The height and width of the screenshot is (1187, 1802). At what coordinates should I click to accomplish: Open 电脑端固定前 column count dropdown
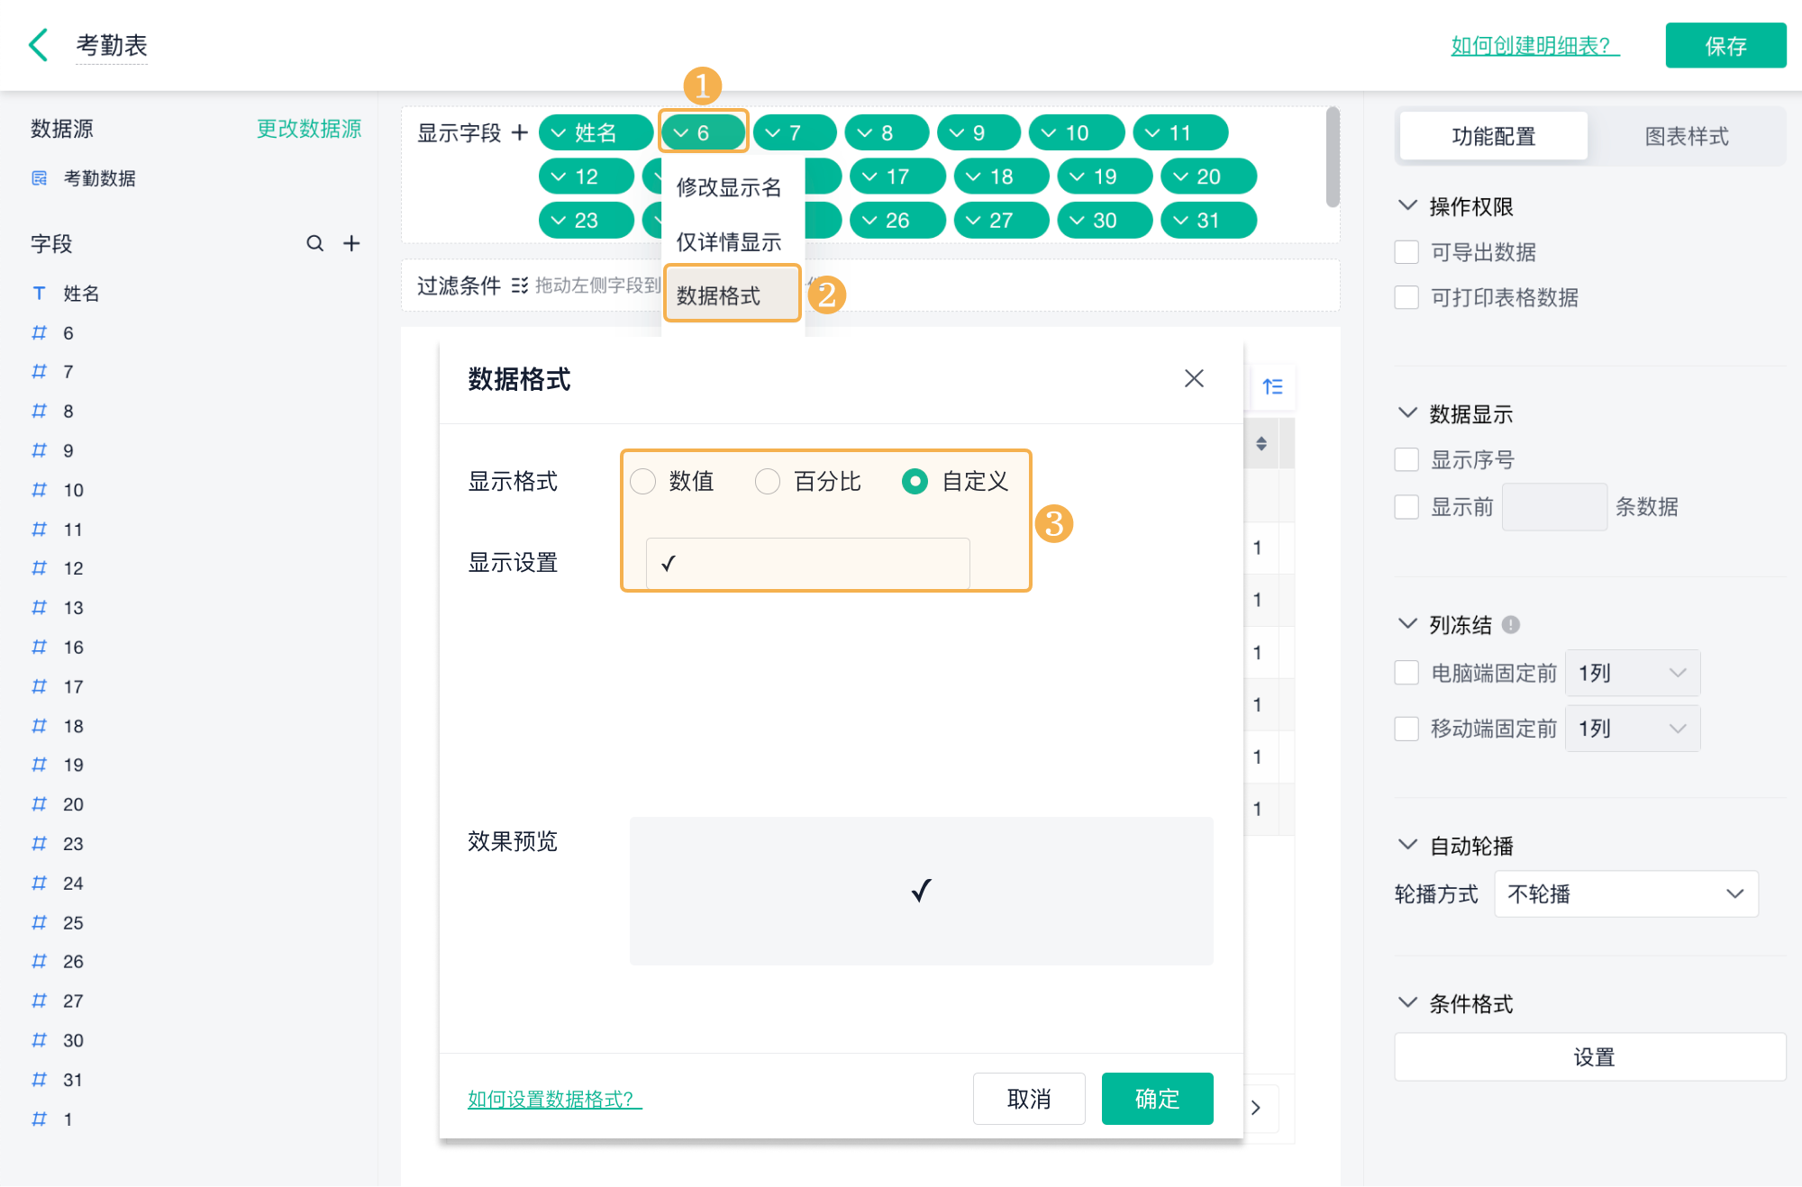coord(1633,673)
